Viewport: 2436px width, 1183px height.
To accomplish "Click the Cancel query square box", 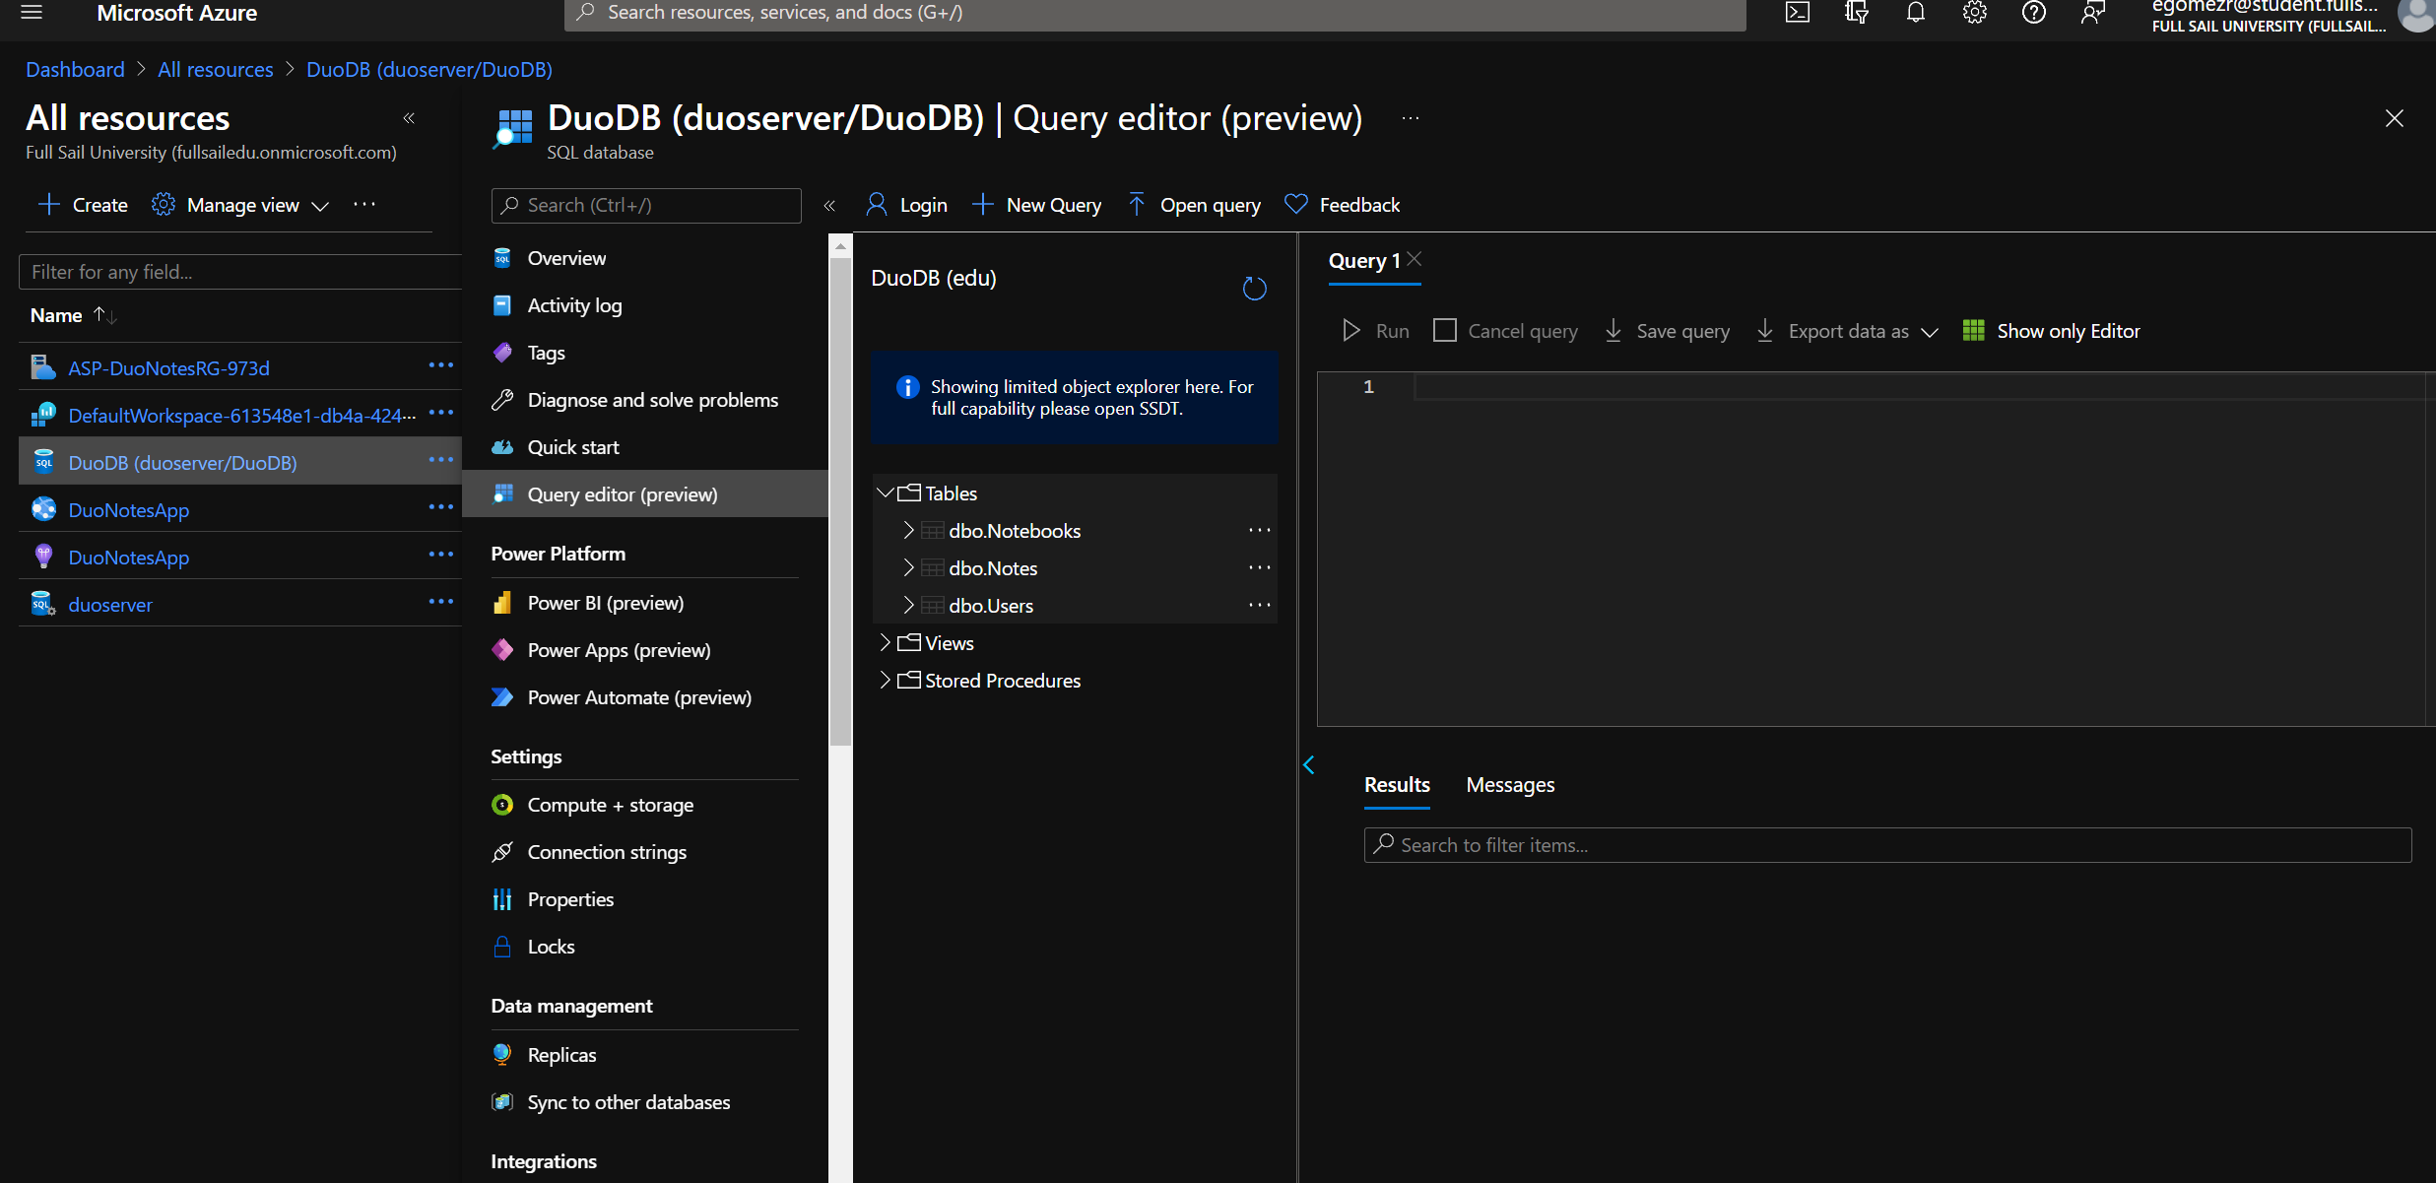I will pyautogui.click(x=1444, y=331).
